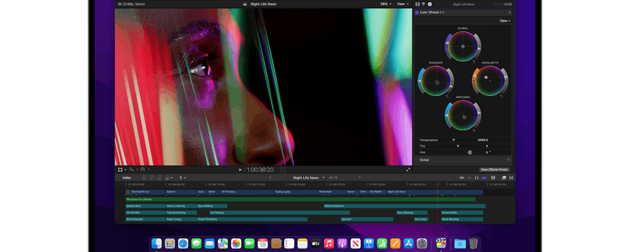The height and width of the screenshot is (252, 630).
Task: Adjust the Temperature slider
Action: click(454, 140)
